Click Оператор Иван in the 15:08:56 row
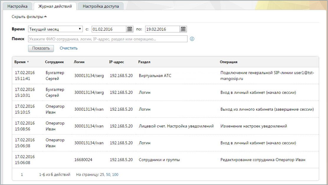 55,126
